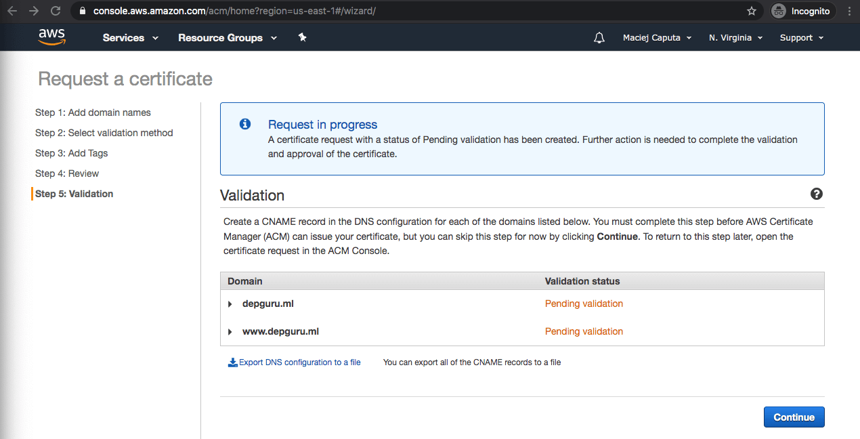
Task: Open the Support menu
Action: [801, 38]
